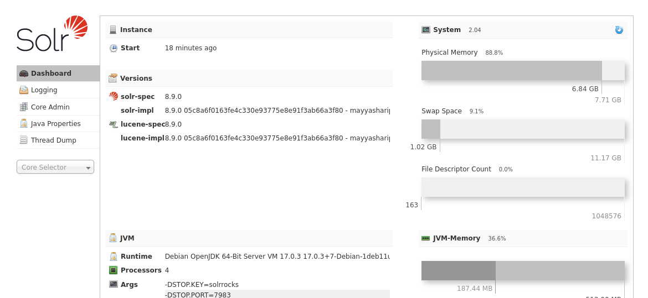Click the Java Properties jar icon
The width and height of the screenshot is (648, 298).
click(x=24, y=124)
